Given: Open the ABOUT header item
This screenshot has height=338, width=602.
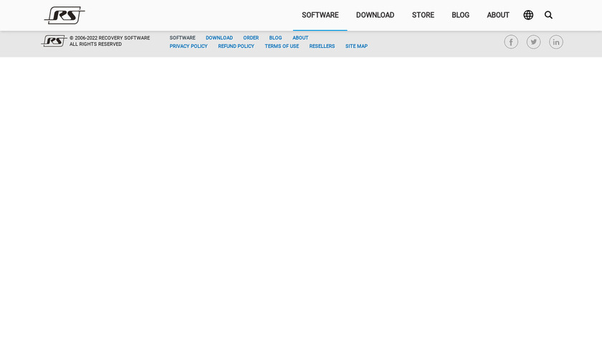Looking at the screenshot, I should coord(498,15).
